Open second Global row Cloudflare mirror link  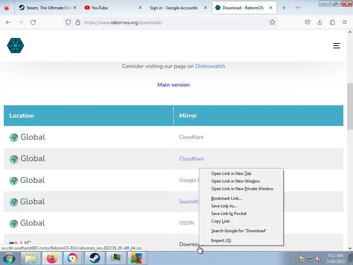click(191, 159)
